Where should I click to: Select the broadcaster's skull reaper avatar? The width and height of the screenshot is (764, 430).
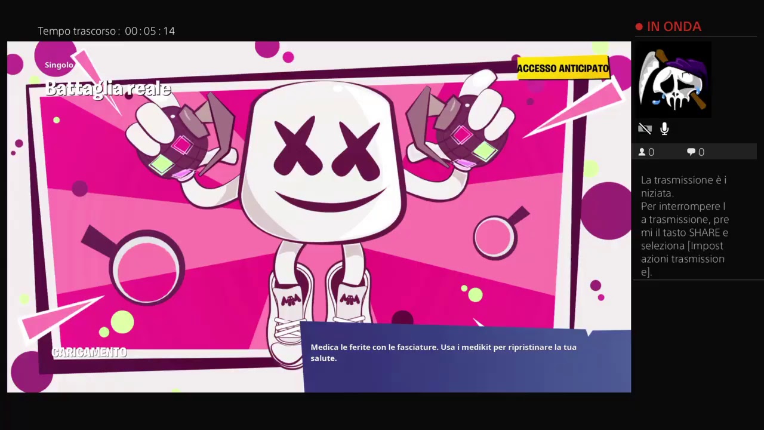point(673,79)
